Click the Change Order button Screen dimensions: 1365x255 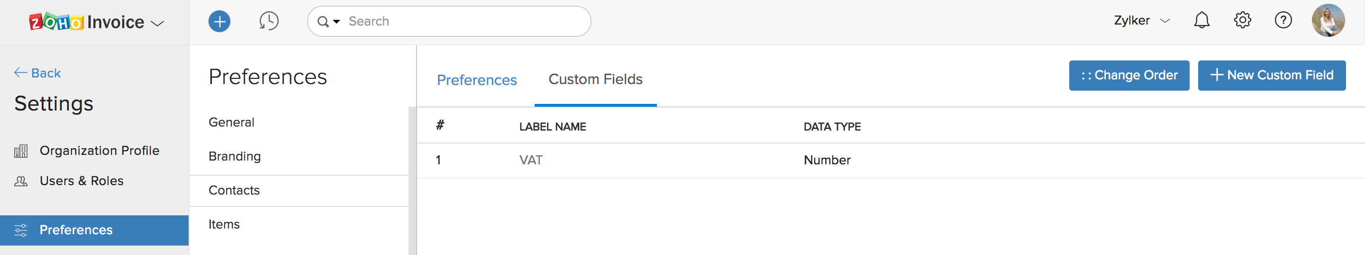coord(1128,76)
